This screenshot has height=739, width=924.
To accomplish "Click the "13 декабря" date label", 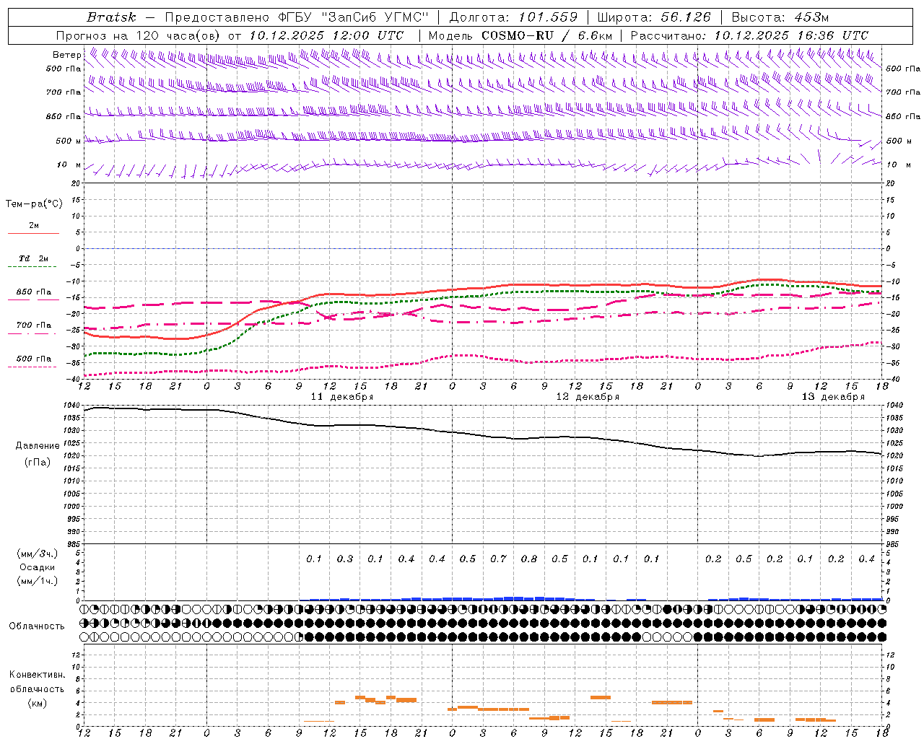I will (x=833, y=397).
